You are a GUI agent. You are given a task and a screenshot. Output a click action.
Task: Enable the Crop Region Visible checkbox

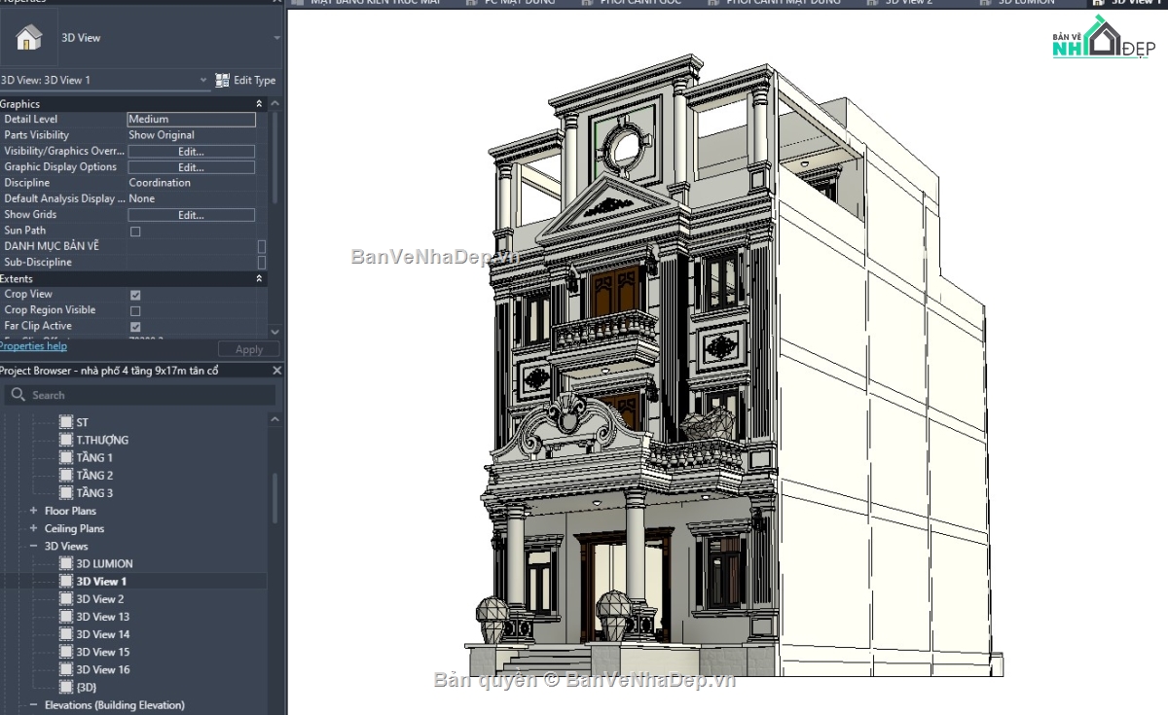click(x=135, y=311)
